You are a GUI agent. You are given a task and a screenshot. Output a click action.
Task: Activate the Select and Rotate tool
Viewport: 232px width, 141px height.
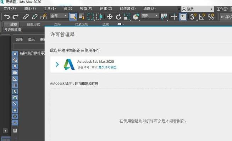pos(118,17)
